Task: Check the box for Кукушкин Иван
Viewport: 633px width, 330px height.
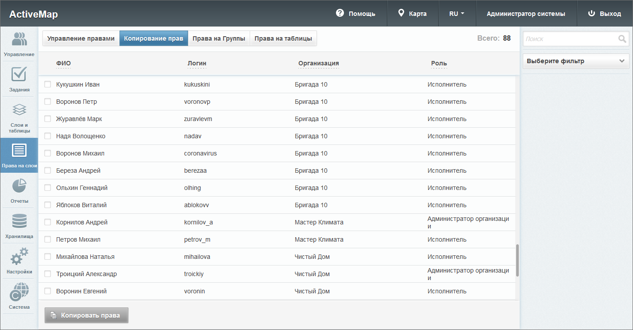Action: (48, 84)
